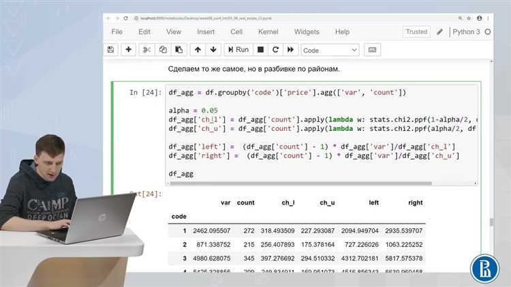Restart kernel and run all cells icon
Image resolution: width=511 pixels, height=287 pixels.
(x=290, y=50)
